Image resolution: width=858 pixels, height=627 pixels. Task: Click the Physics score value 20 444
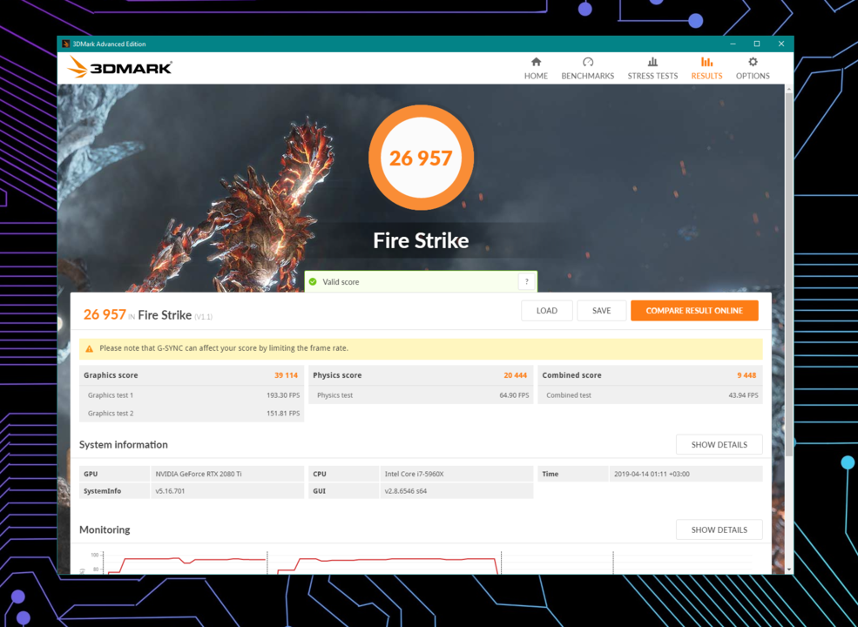[516, 375]
